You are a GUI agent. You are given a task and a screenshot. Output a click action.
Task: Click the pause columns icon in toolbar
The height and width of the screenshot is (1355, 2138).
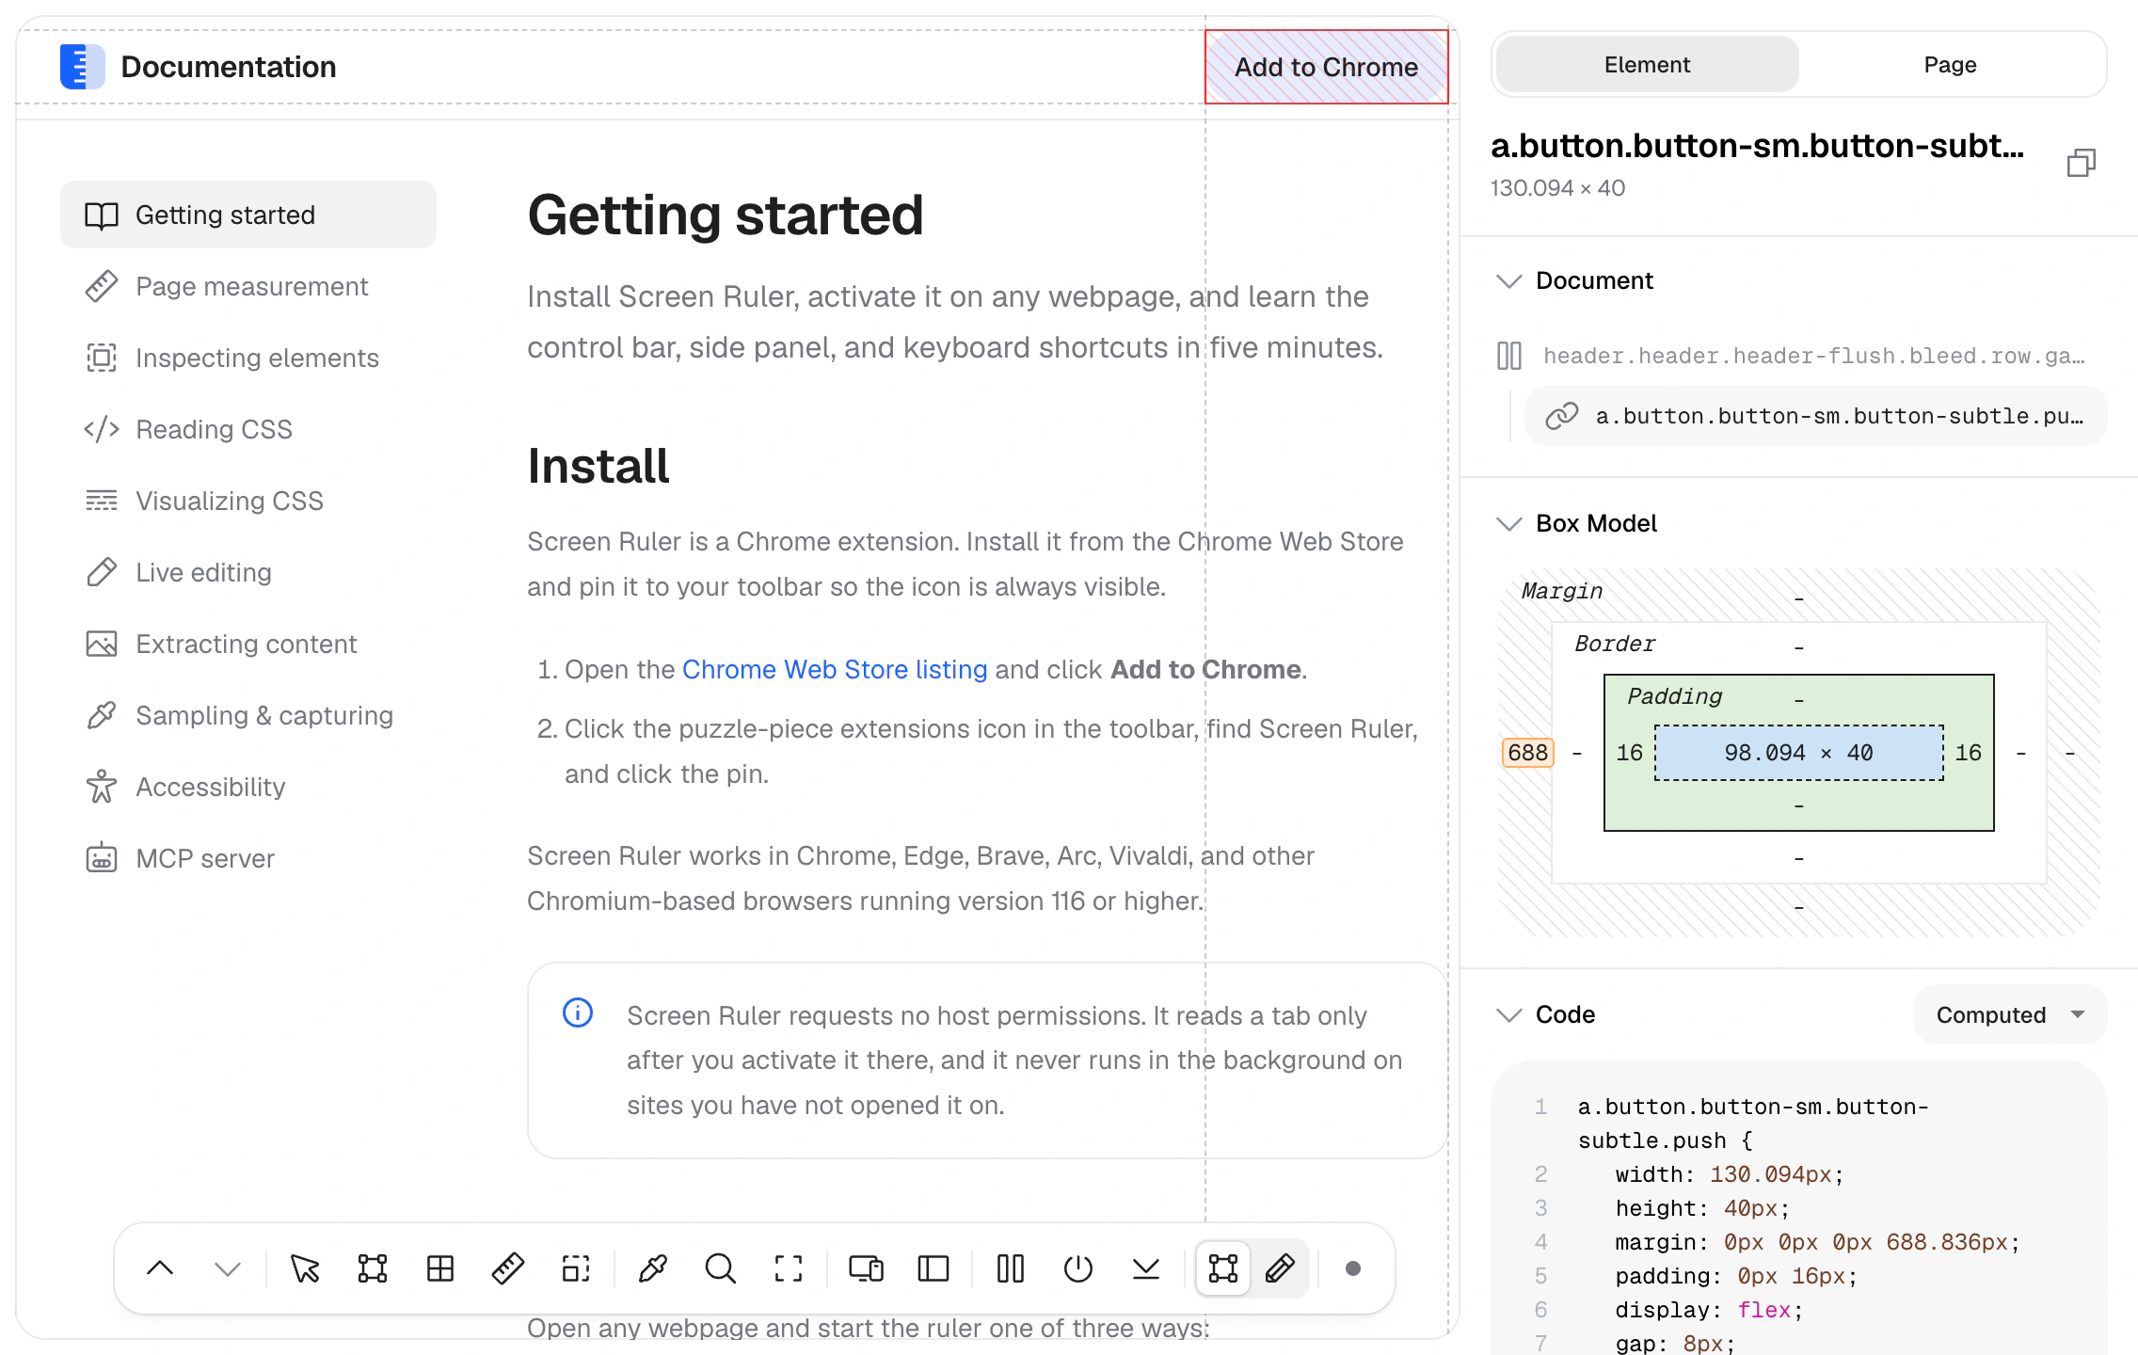pos(1011,1268)
